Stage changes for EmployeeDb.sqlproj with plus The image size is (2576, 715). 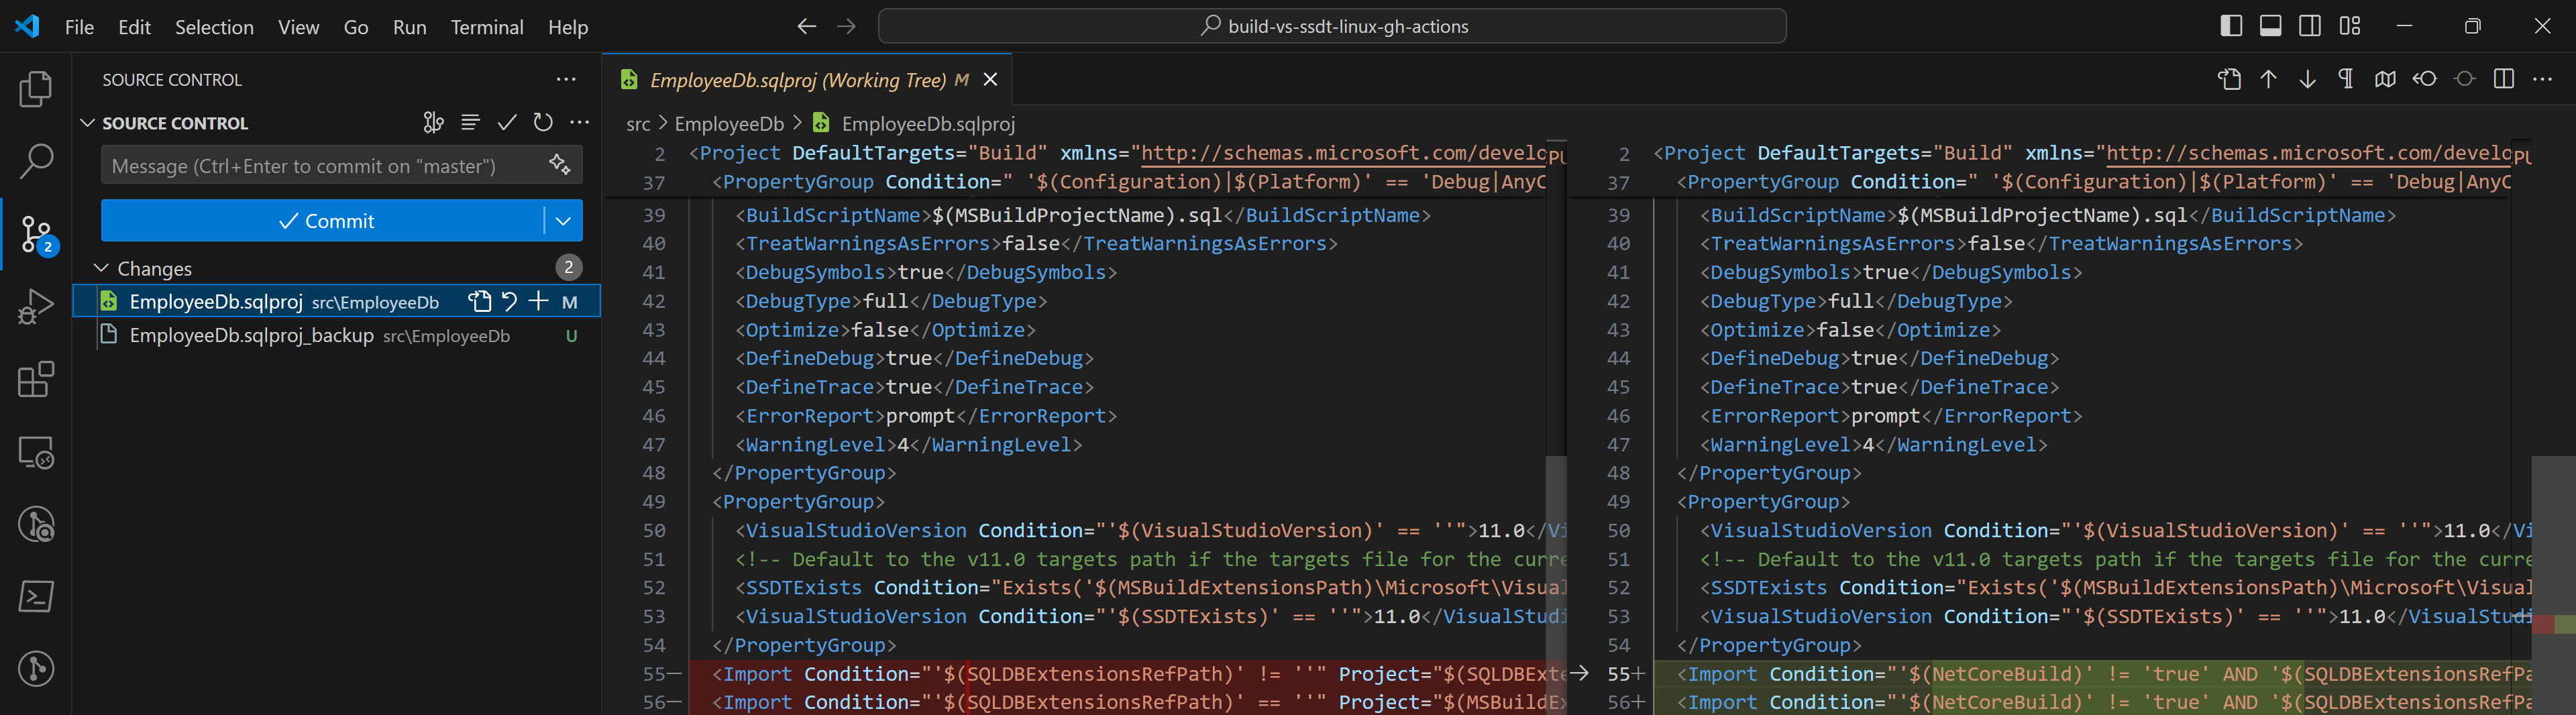(x=538, y=301)
